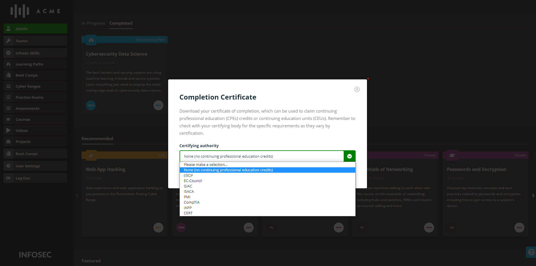Viewport: 536px width, 266px height.
Task: Close the Completion Certificate dialog
Action: [x=357, y=89]
